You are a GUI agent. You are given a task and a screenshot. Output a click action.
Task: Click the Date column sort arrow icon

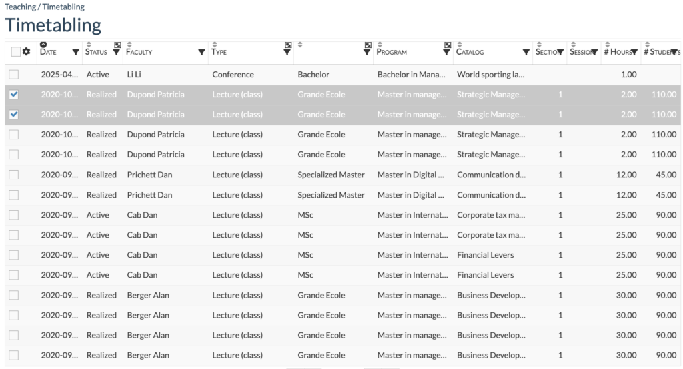pyautogui.click(x=43, y=45)
